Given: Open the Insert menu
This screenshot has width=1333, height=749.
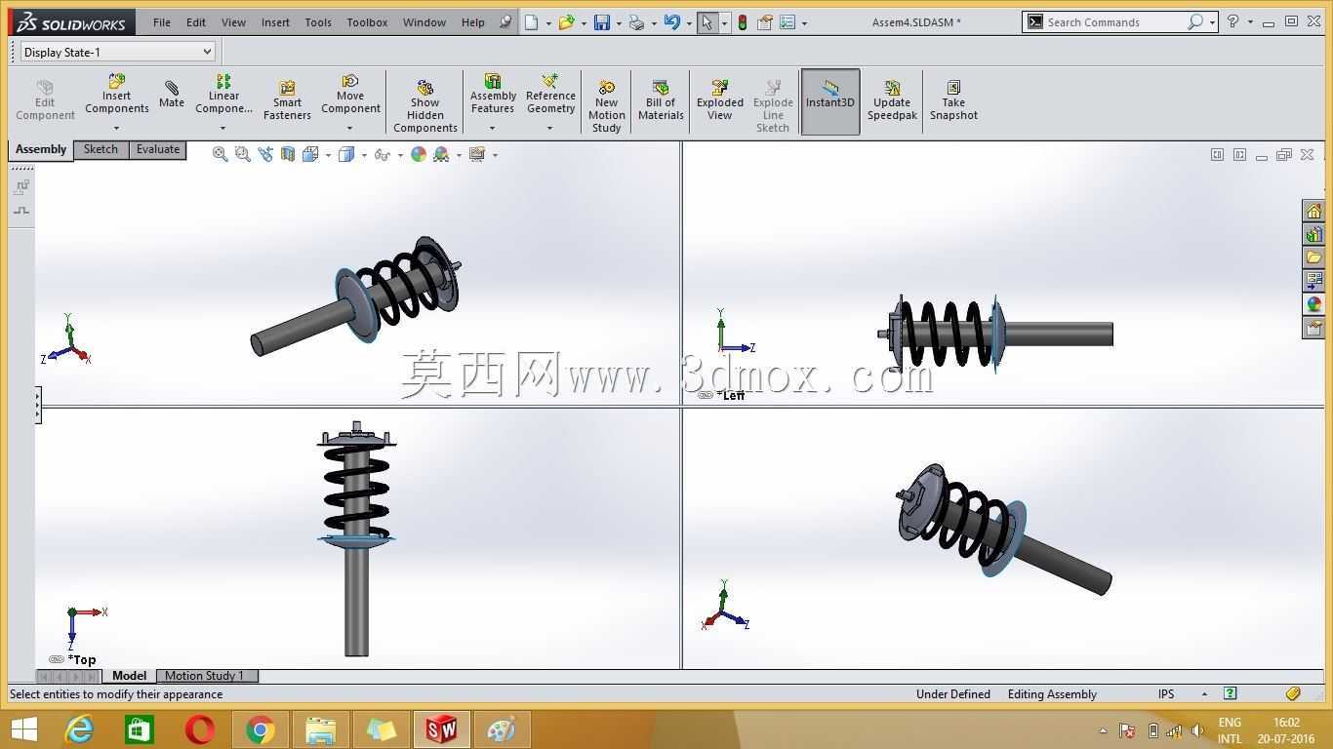Looking at the screenshot, I should point(275,22).
